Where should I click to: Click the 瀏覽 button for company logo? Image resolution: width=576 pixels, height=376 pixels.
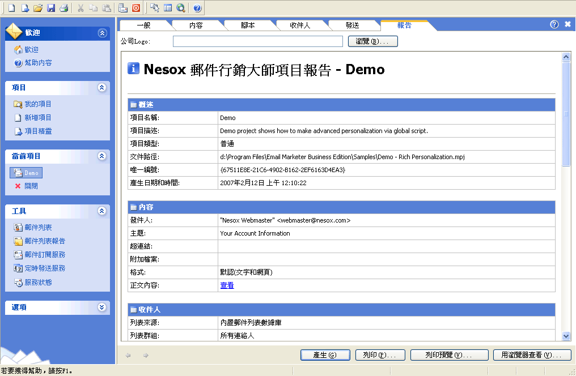(372, 41)
